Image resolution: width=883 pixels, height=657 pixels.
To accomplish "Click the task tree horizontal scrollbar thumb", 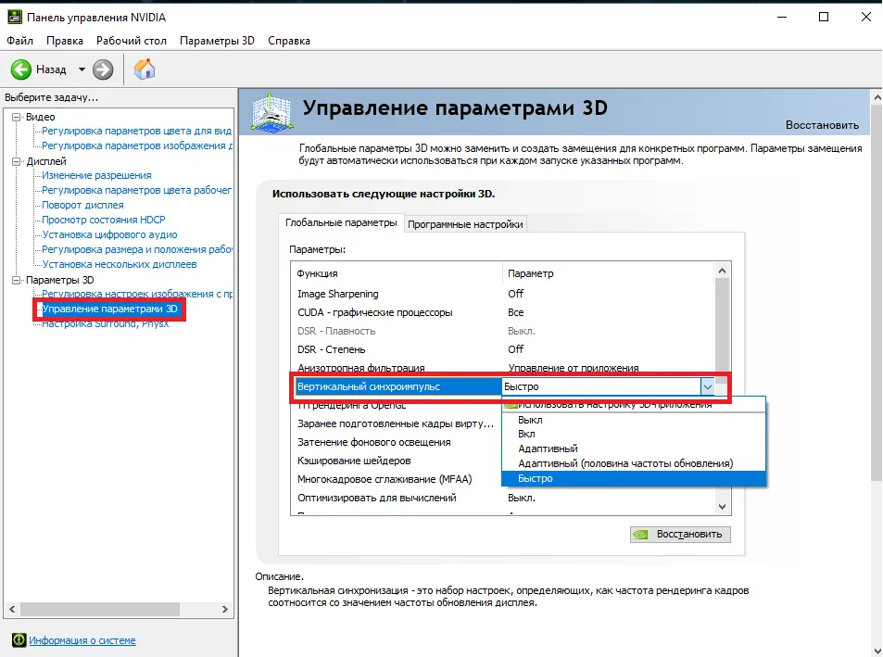I will (x=100, y=609).
